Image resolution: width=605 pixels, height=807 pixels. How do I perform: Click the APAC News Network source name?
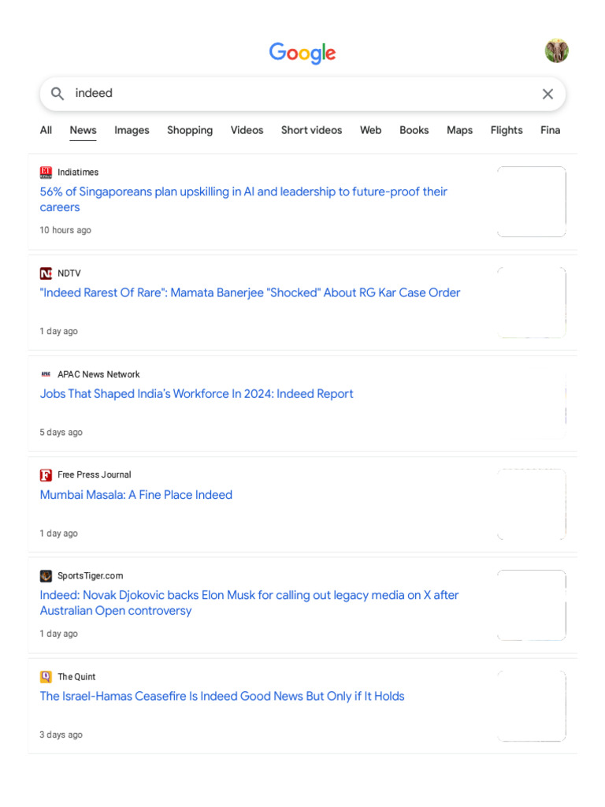98,374
